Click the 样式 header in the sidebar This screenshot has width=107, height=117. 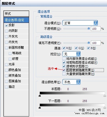point(16,13)
